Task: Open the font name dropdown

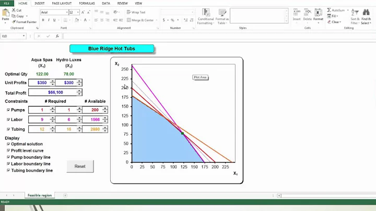Action: coord(67,12)
